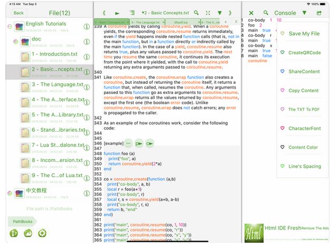Switch to 3 - The Language.txt tab
This screenshot has height=243, width=335.
coord(145,22)
